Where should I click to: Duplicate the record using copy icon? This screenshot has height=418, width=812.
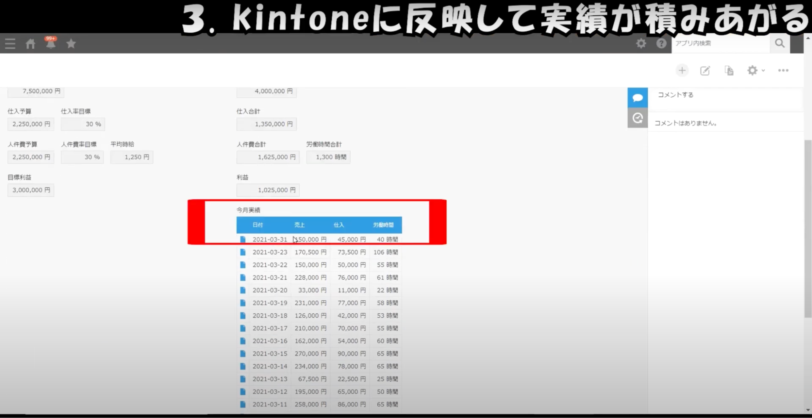click(x=729, y=71)
